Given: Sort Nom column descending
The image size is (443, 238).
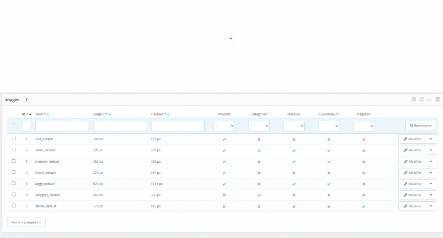Looking at the screenshot, I should pyautogui.click(x=45, y=114).
